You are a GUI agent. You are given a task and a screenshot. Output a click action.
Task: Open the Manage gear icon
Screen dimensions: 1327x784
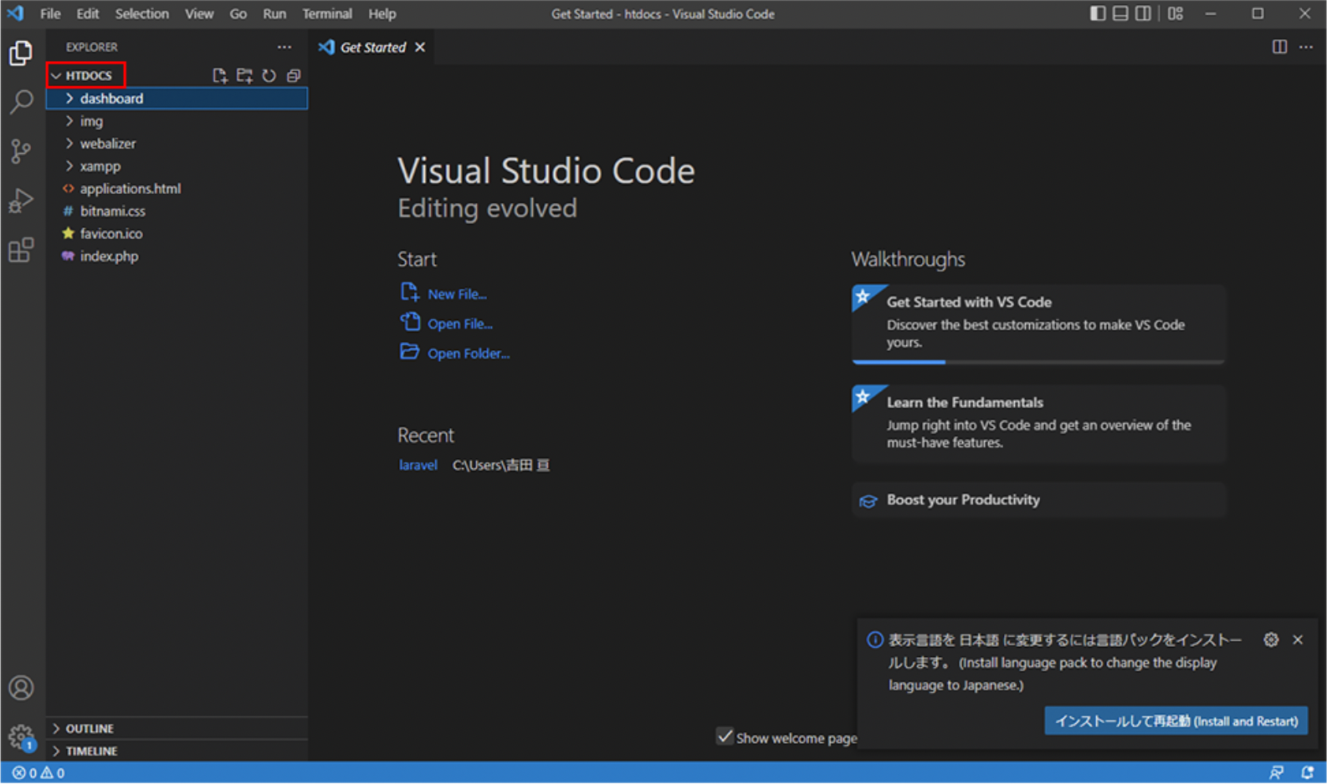(x=21, y=737)
